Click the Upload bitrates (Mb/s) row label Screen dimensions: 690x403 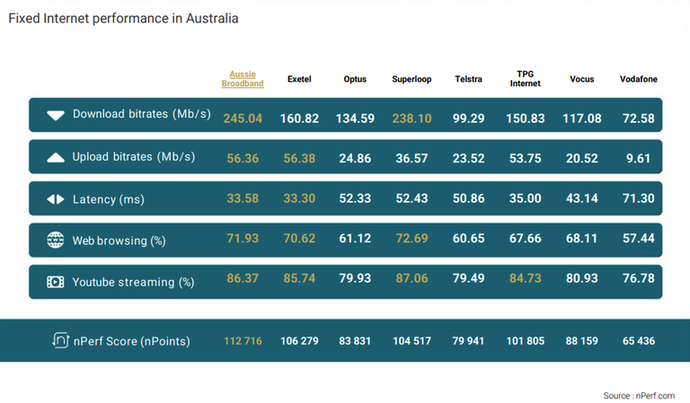[133, 156]
